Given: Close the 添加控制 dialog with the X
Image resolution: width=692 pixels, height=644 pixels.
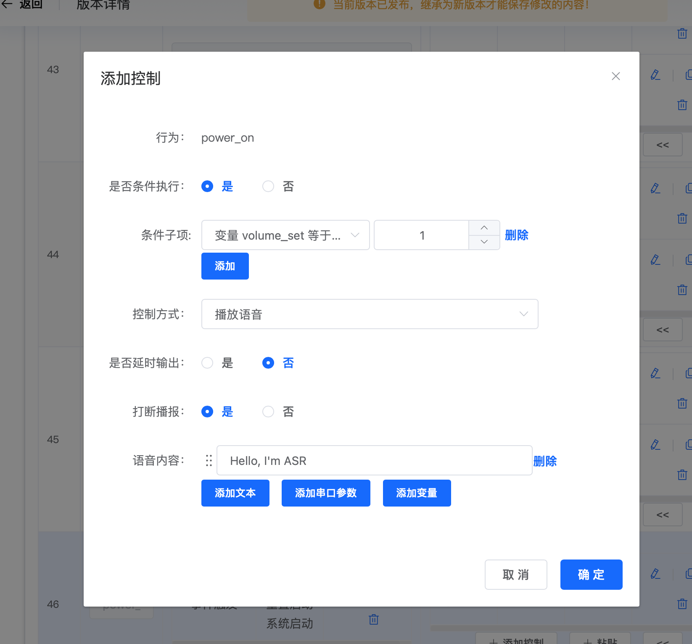Looking at the screenshot, I should pyautogui.click(x=615, y=76).
